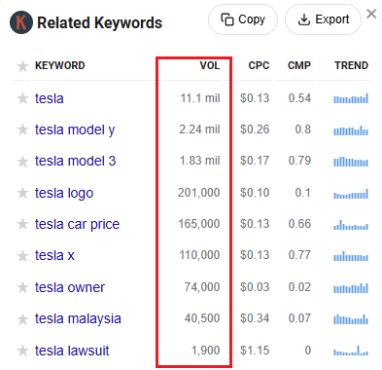
Task: Star the 'tesla malaysia' keyword
Action: pos(22,319)
